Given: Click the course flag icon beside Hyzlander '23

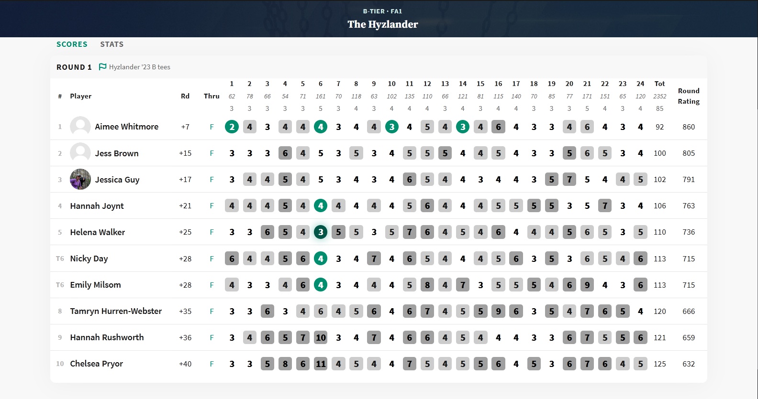Looking at the screenshot, I should click(102, 67).
